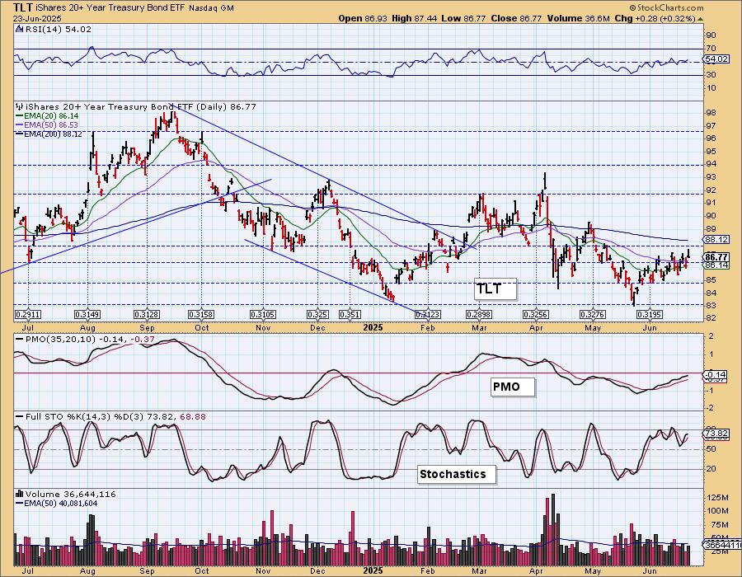Click the 0.3149 label above Aug
The image size is (742, 577).
[87, 315]
